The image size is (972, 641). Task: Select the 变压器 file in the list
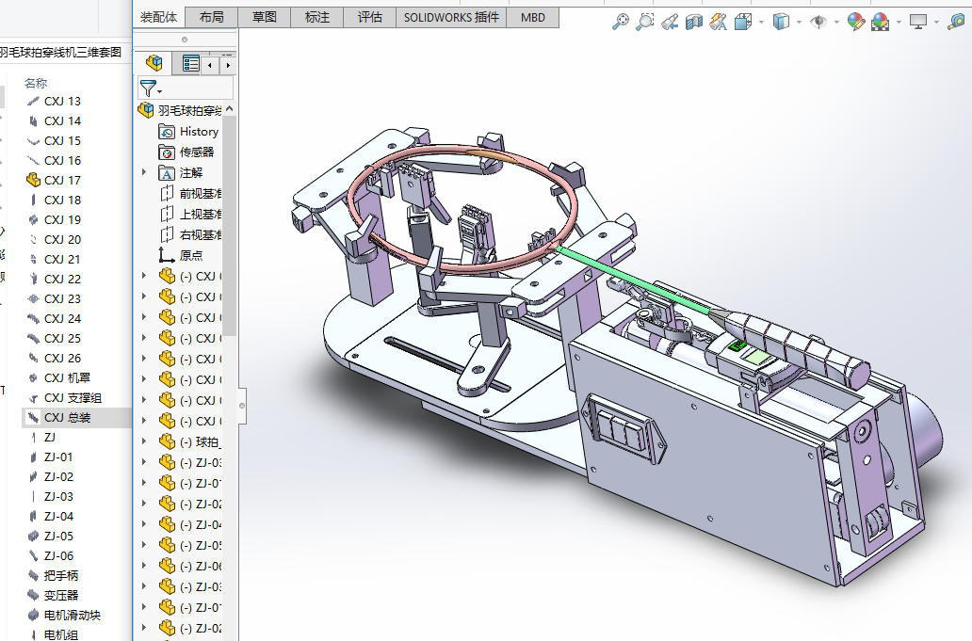point(60,596)
